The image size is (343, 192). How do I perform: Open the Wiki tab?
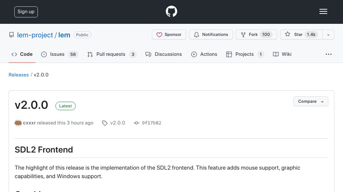pyautogui.click(x=282, y=54)
